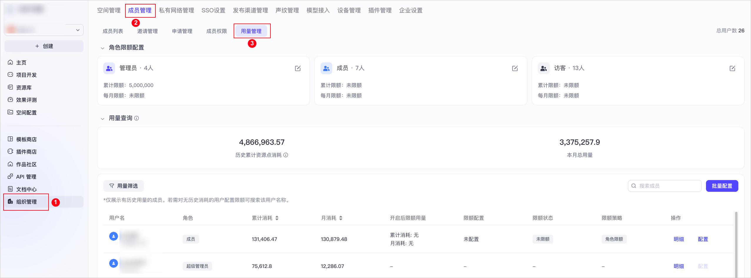Click the table's vertical scrollbar

[736, 244]
